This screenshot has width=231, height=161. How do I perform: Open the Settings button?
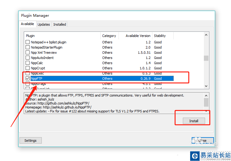(x=30, y=140)
